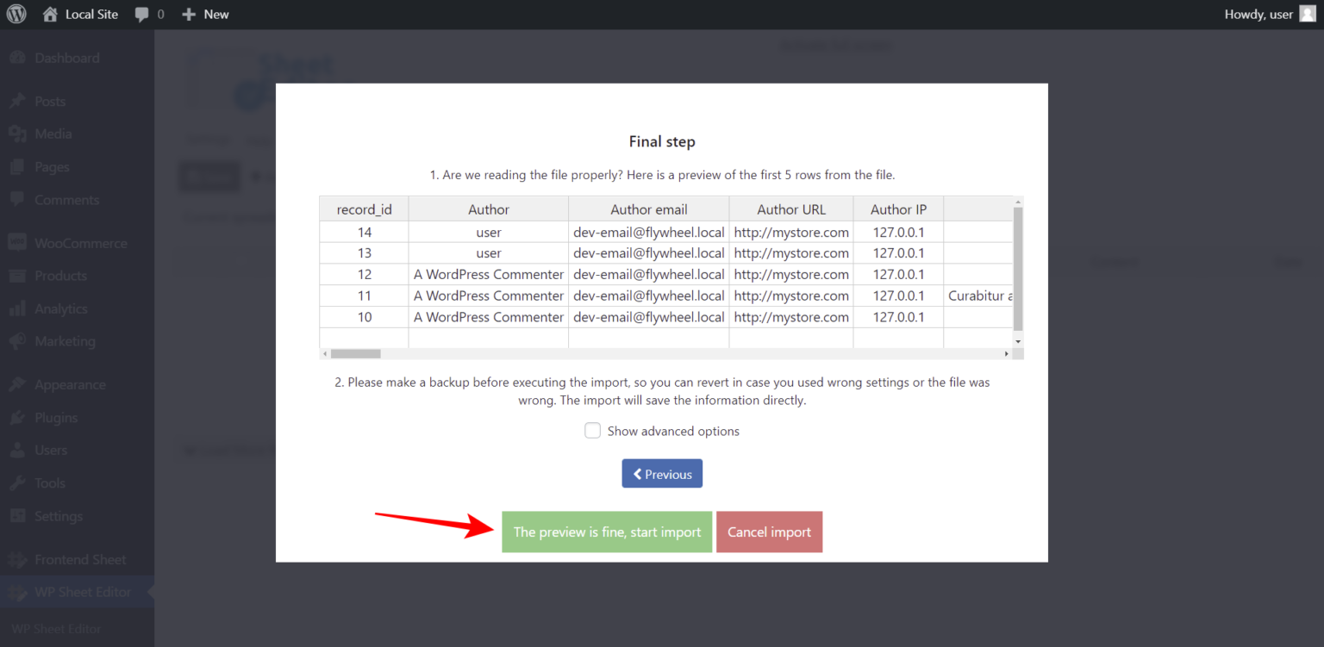
Task: Click the Frontend Sheet icon in sidebar
Action: [x=17, y=559]
